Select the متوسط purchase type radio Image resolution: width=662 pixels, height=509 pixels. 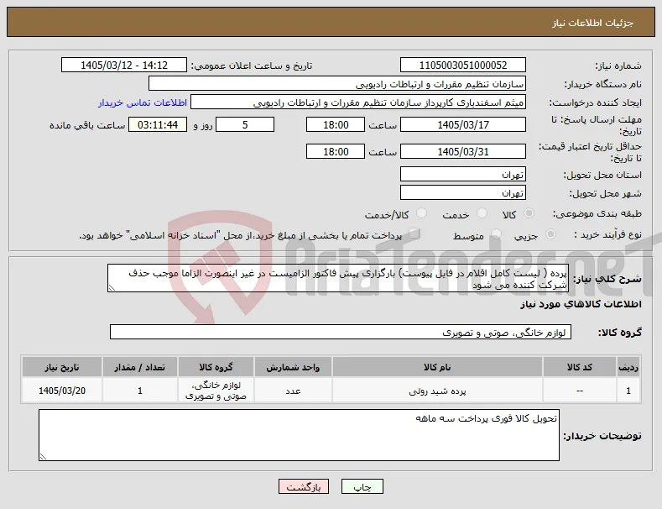click(x=496, y=234)
